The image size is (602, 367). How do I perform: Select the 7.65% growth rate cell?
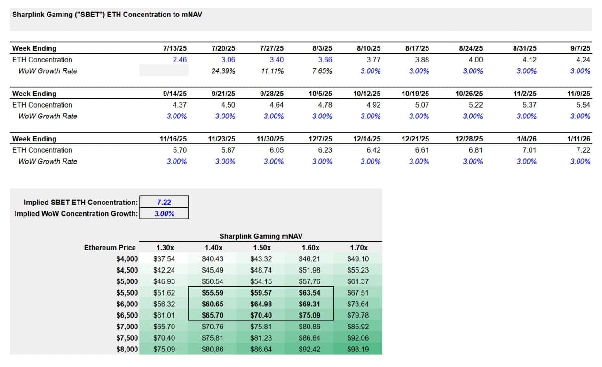(322, 71)
